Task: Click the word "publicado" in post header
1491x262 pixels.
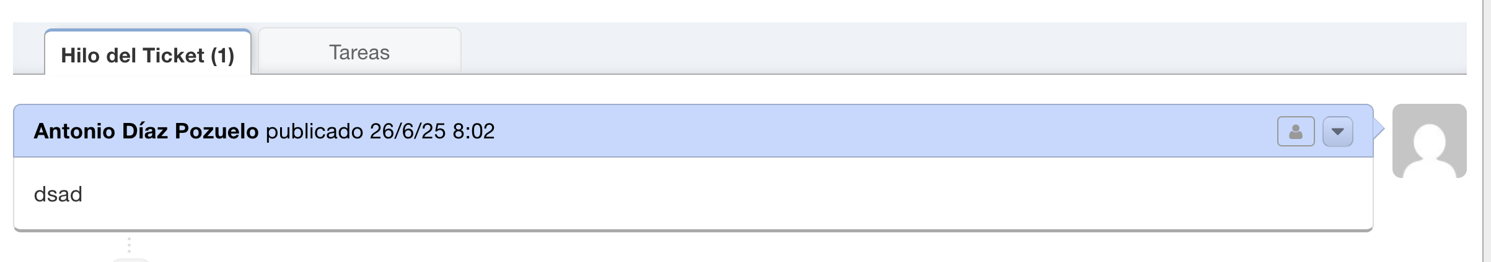Action: pos(314,131)
